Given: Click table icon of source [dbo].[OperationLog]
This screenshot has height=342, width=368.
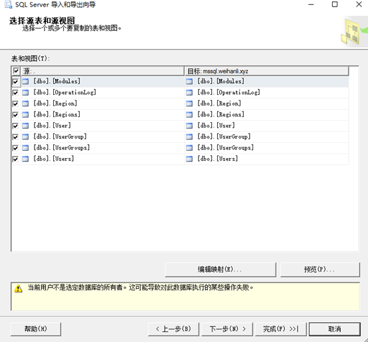Looking at the screenshot, I should (x=25, y=93).
